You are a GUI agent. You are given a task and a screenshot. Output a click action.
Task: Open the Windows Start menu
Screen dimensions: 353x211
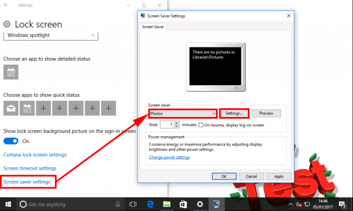[8, 204]
